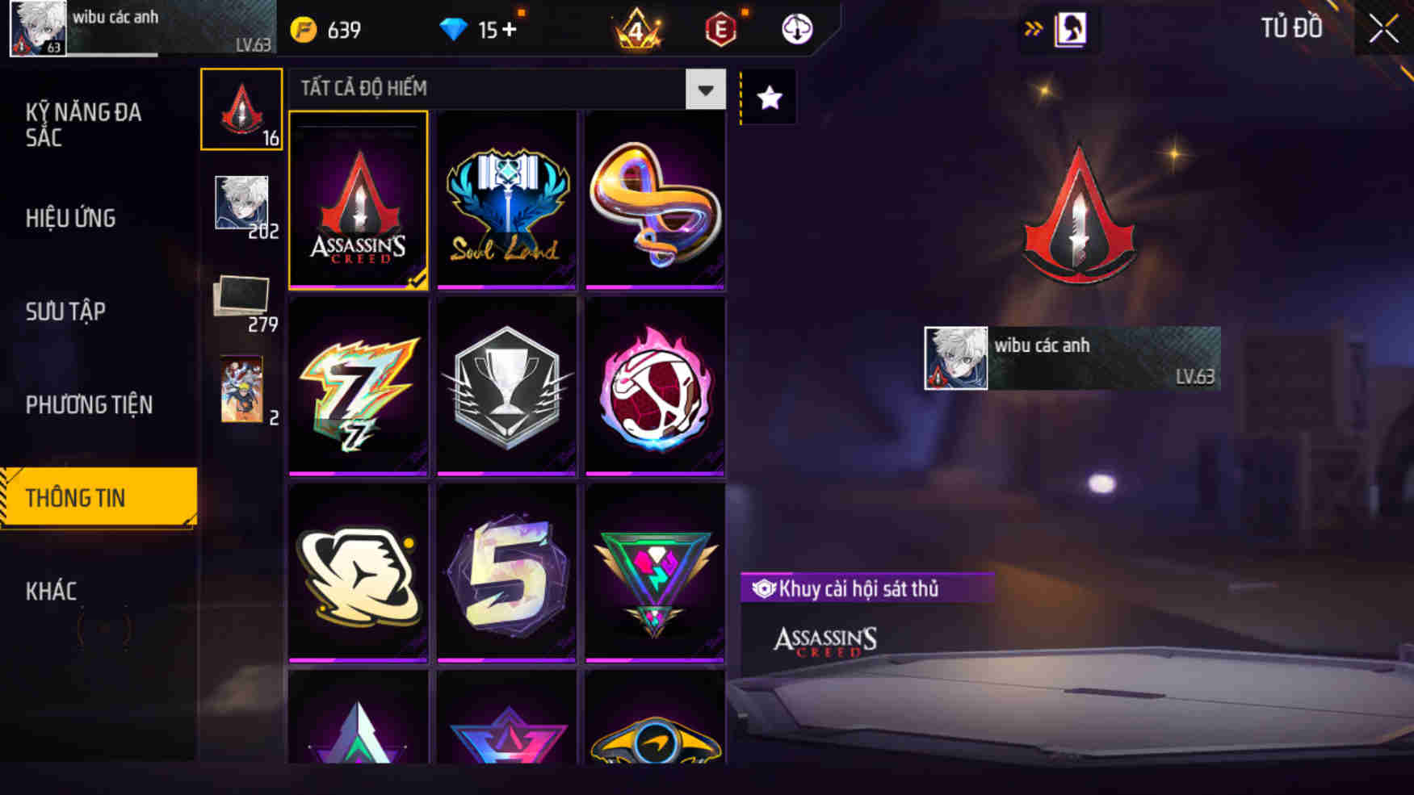This screenshot has width=1414, height=795.
Task: Go to Kỹ năng đa sắc section
Action: click(83, 124)
